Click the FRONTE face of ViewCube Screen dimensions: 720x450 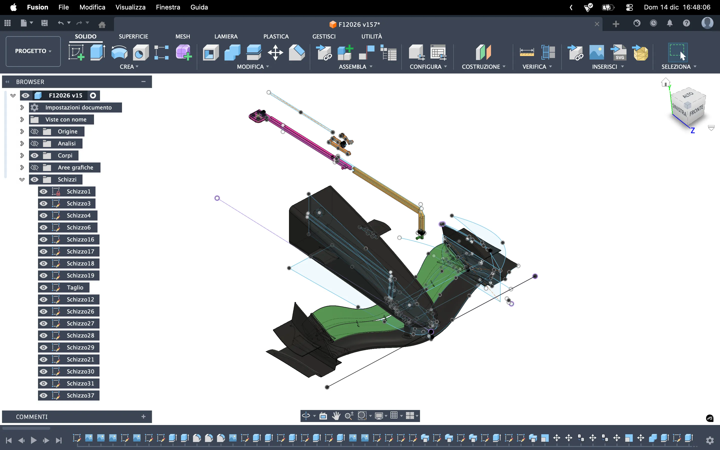(x=696, y=110)
